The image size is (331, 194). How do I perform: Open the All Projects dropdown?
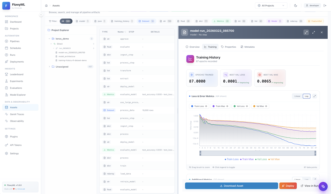271,5
